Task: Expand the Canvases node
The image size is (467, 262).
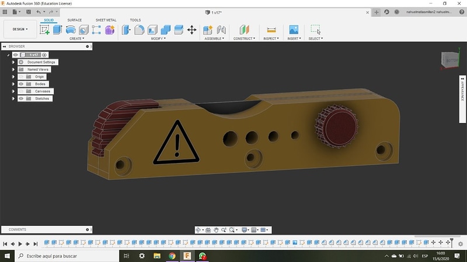Action: click(x=13, y=91)
